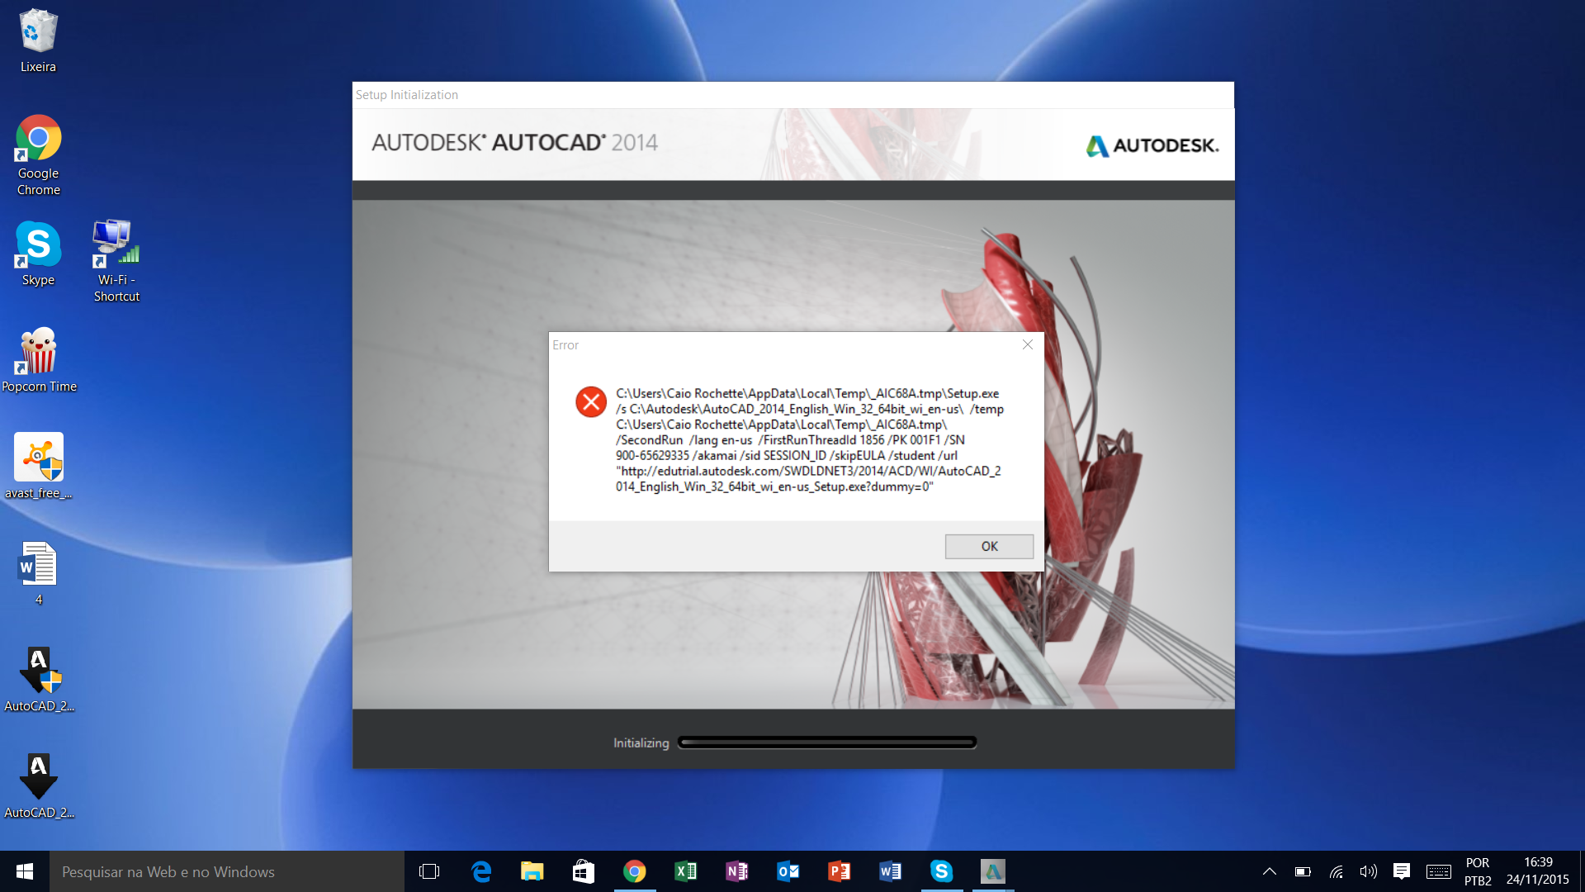Open the Windows Start menu
Viewport: 1585px width, 892px height.
25,871
